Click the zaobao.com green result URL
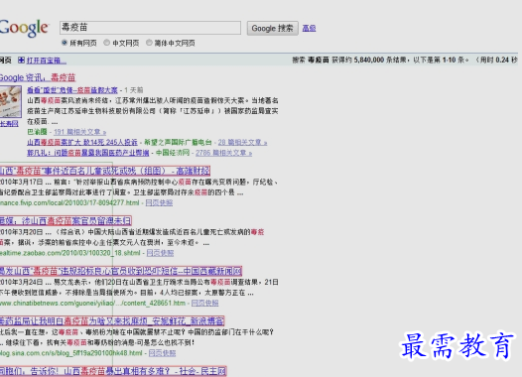 [70, 253]
